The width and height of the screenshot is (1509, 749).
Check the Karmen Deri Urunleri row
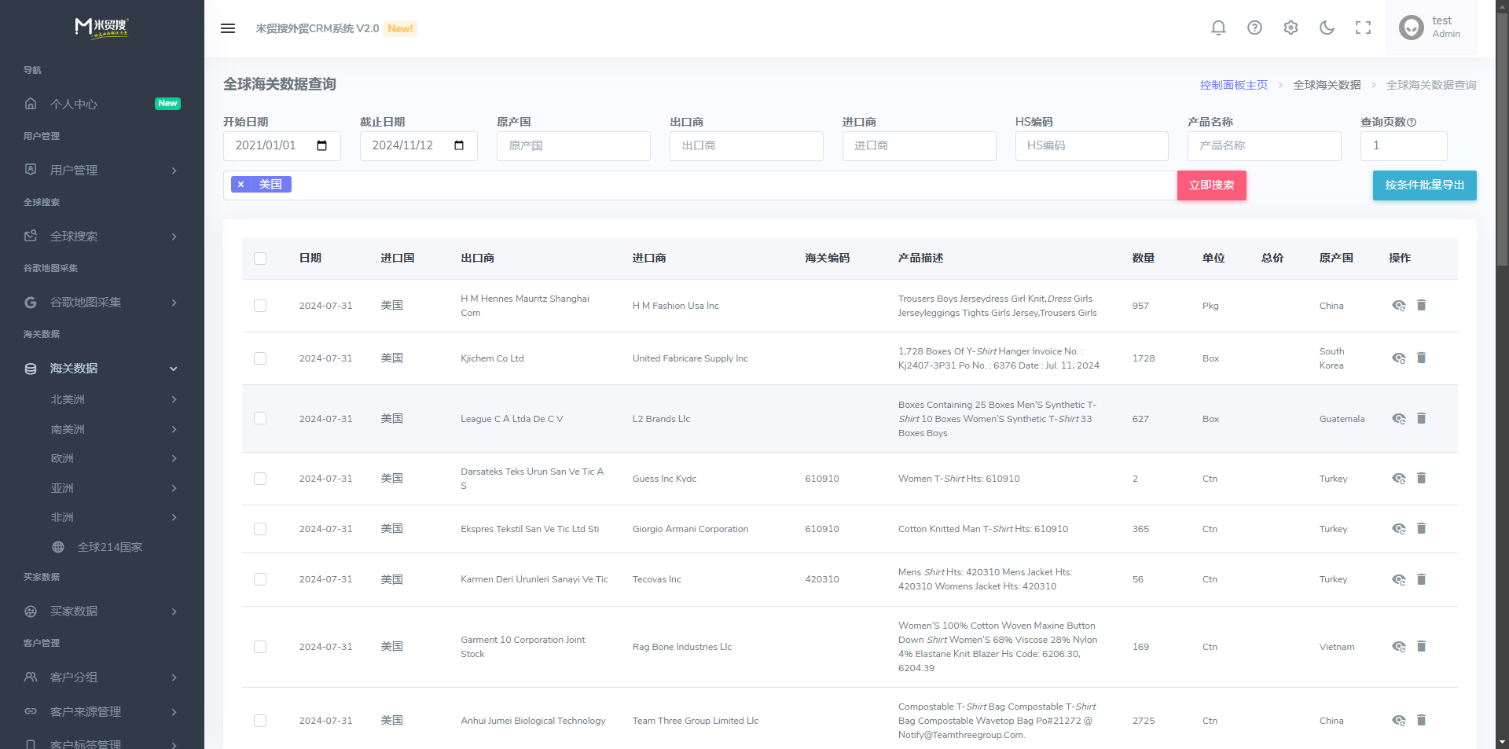click(x=260, y=579)
